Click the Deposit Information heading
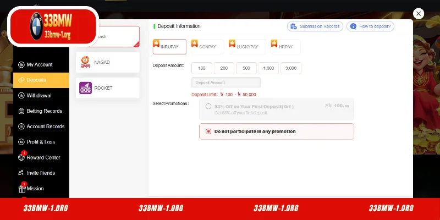 179,26
